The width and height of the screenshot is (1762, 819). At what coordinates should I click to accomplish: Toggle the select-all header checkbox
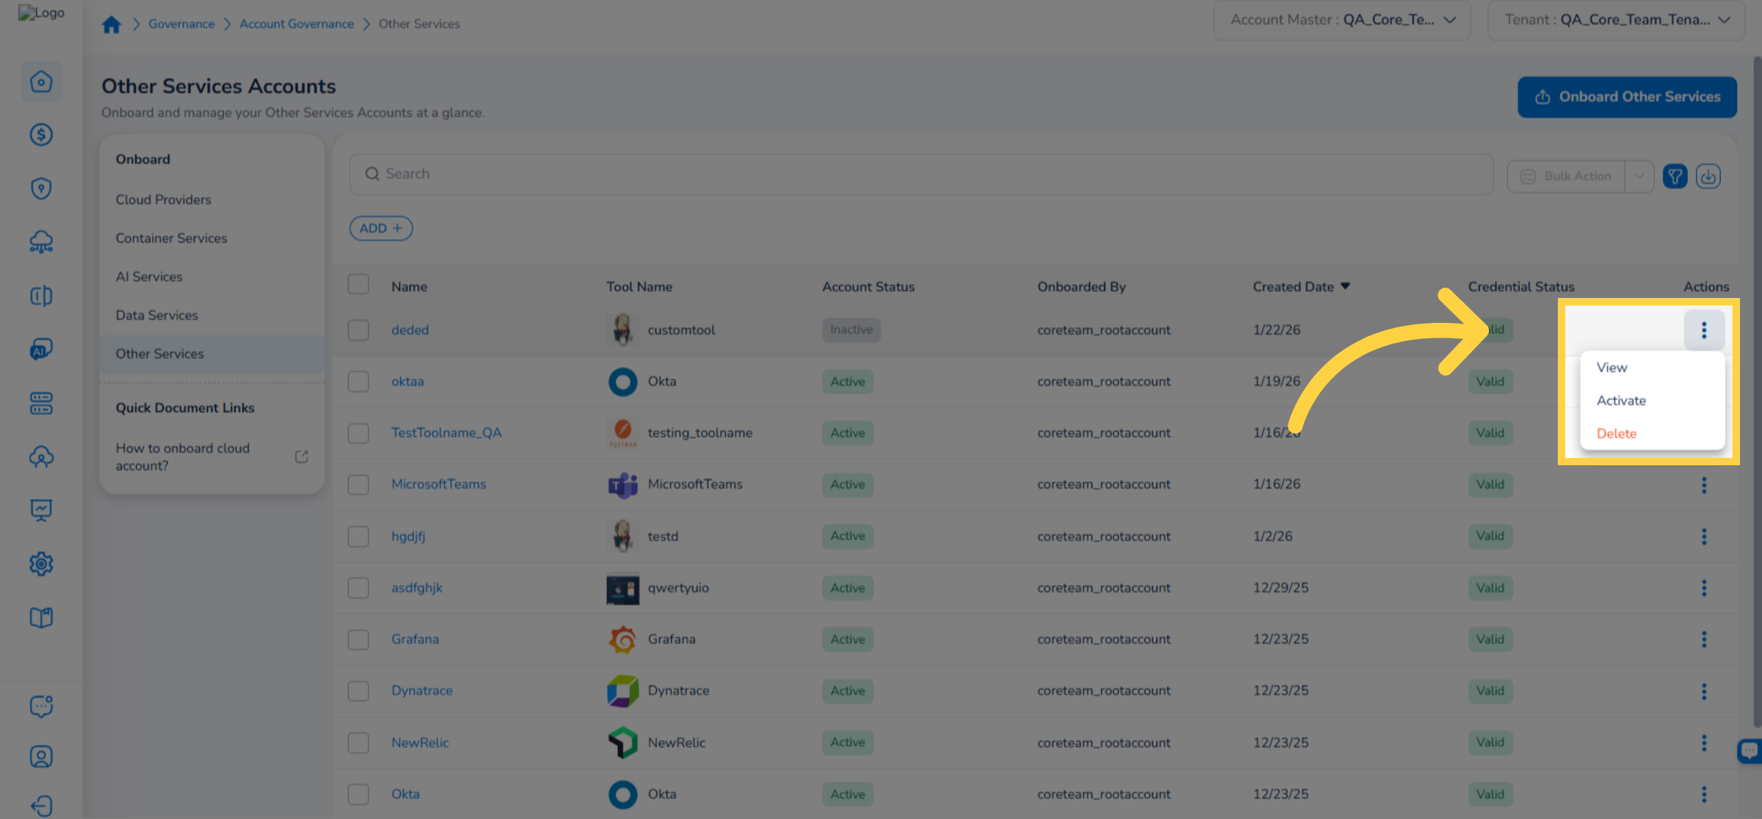point(358,285)
